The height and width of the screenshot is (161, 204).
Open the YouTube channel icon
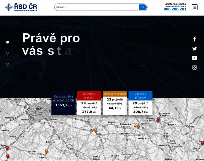[x=195, y=58]
